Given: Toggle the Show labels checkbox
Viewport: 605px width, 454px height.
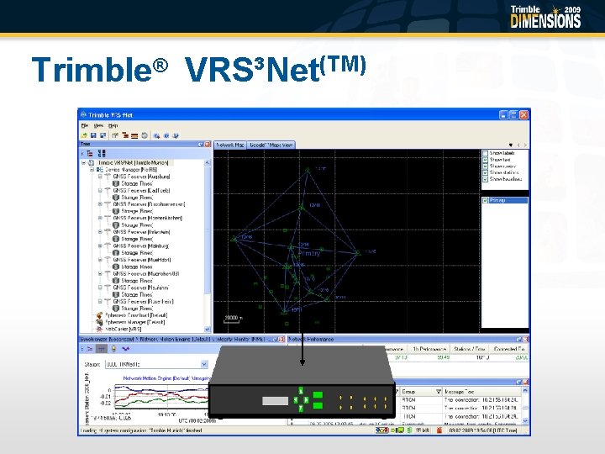Looking at the screenshot, I should 486,153.
